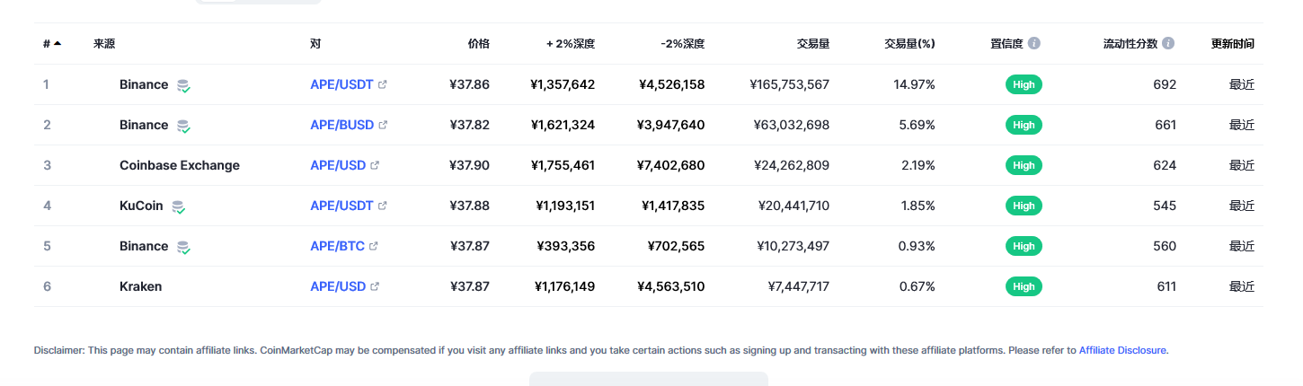Open the KuCoin exchange name
The width and height of the screenshot is (1303, 386).
tap(141, 206)
